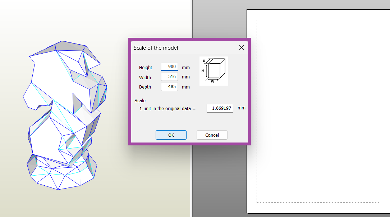Click the Height label text
The width and height of the screenshot is (390, 217).
pyautogui.click(x=146, y=68)
